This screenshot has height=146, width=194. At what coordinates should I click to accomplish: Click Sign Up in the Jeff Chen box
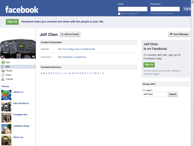tap(149, 65)
